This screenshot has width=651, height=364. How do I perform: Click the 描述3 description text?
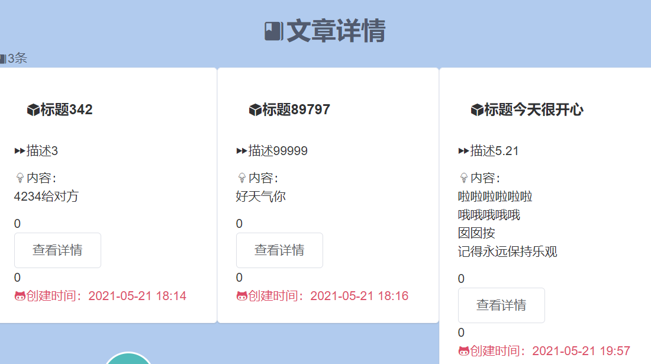42,151
